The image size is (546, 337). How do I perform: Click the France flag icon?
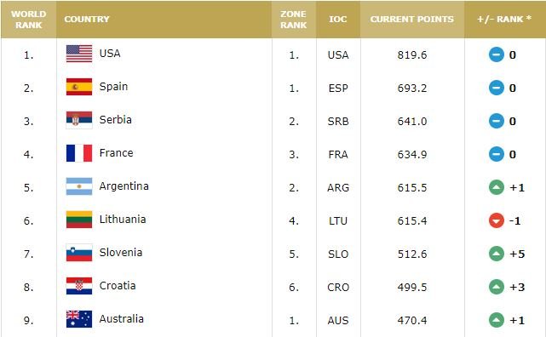[79, 153]
